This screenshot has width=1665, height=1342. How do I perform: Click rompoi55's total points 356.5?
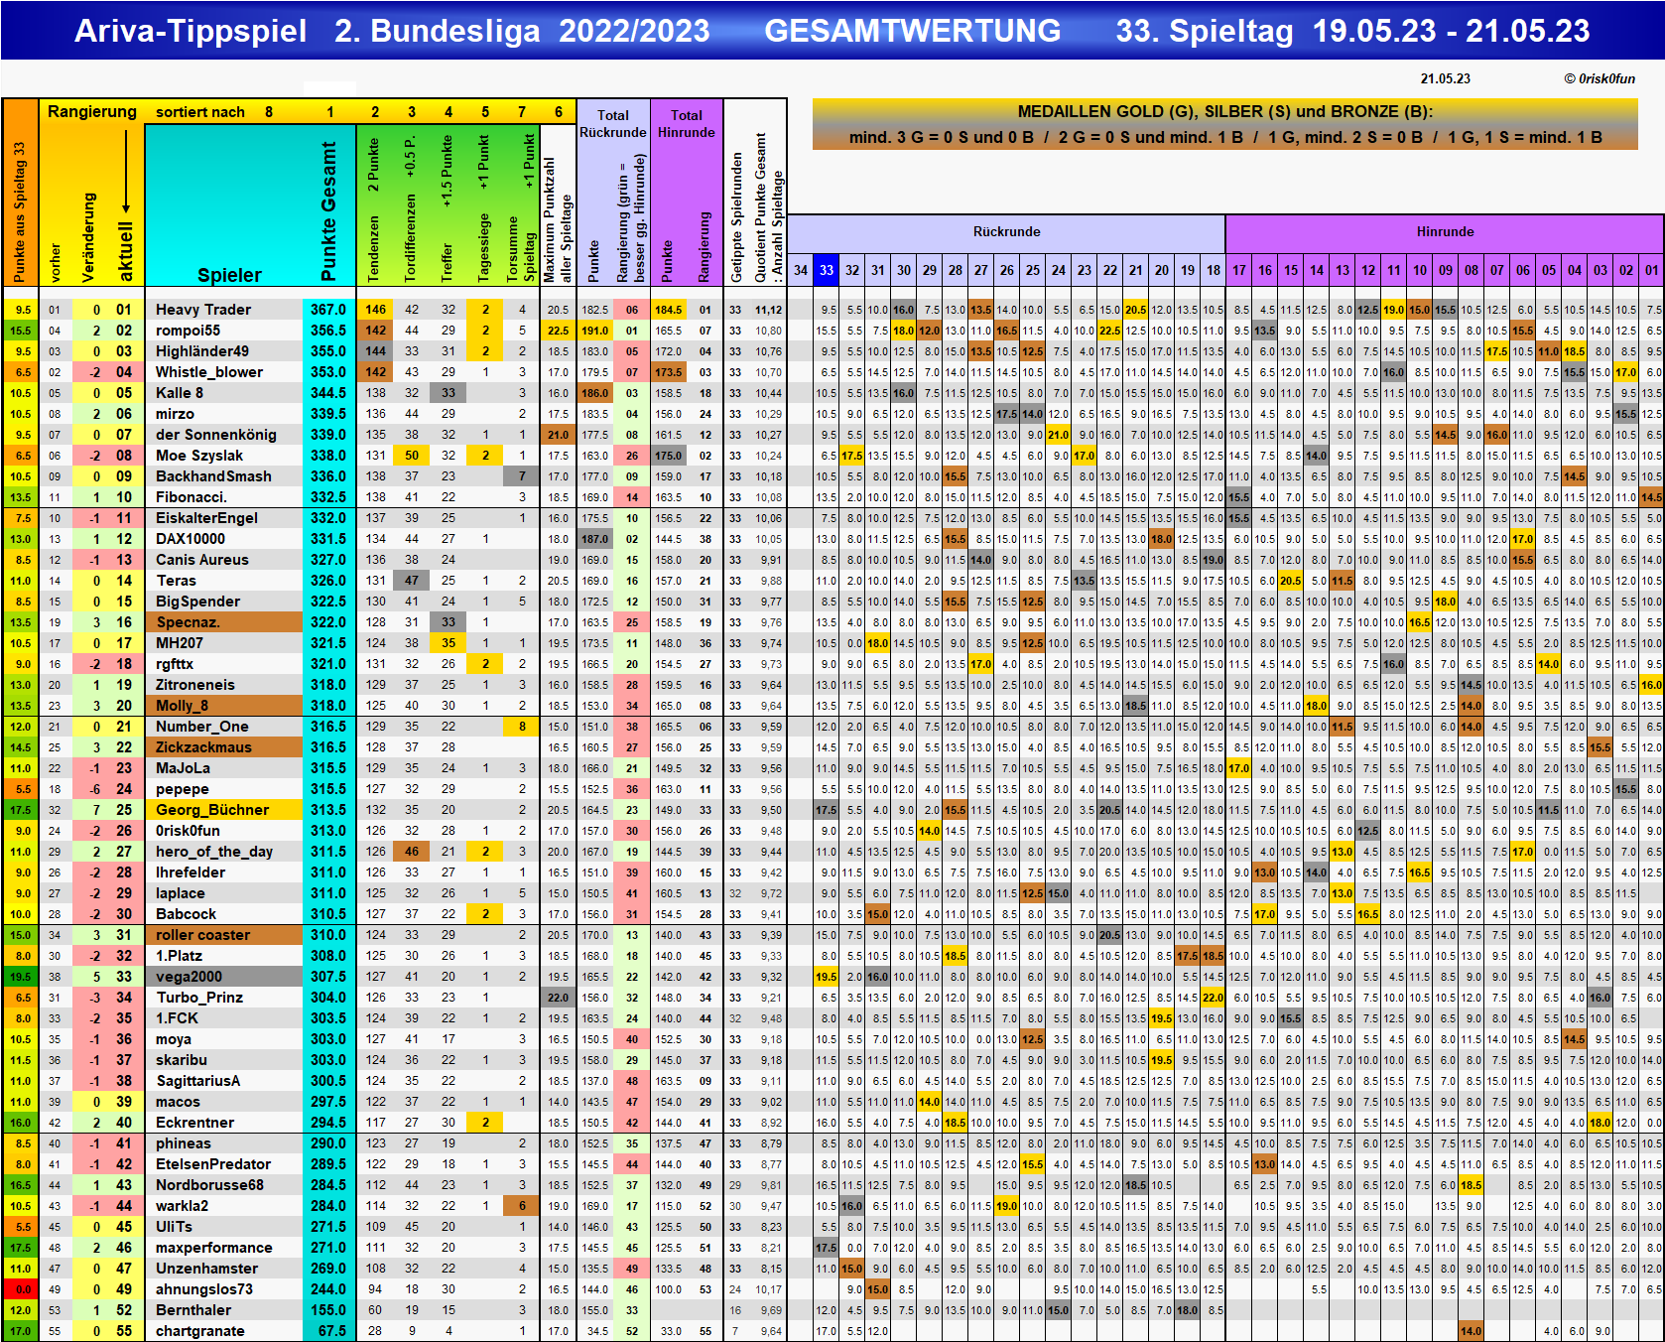[x=329, y=331]
